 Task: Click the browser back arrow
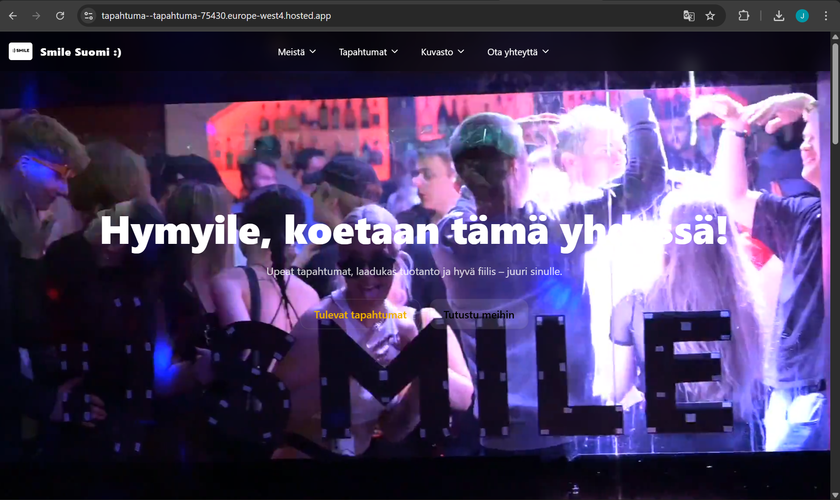click(13, 16)
